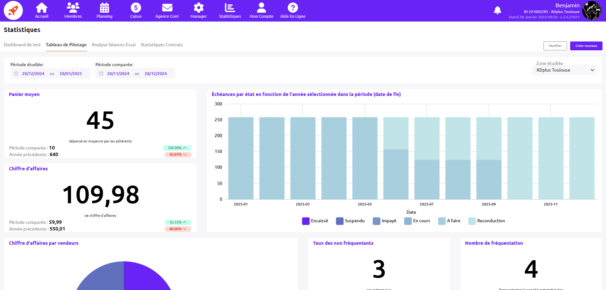Click the notification bell icon

click(497, 10)
